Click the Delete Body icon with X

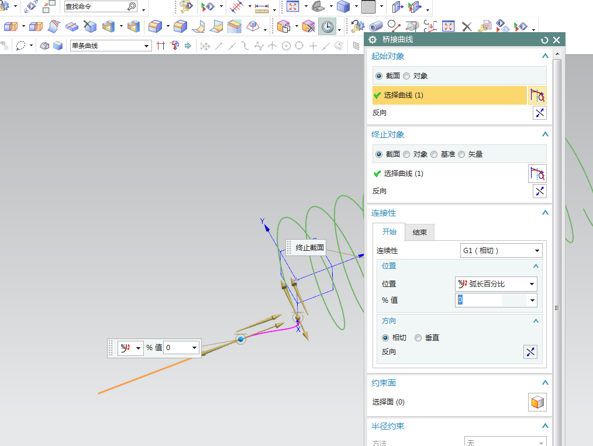(90, 26)
